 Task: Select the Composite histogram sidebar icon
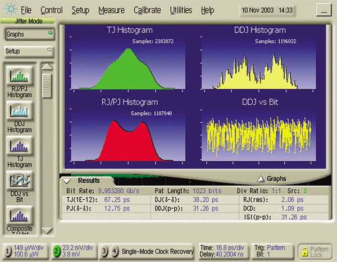[19, 215]
